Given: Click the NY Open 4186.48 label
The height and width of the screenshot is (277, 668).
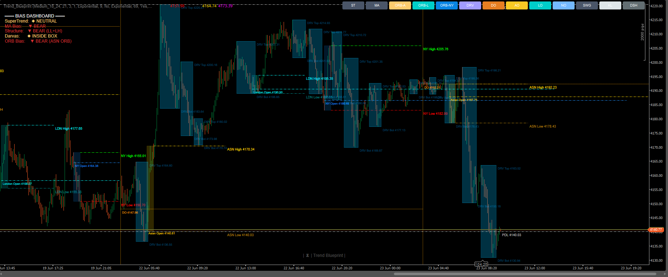Looking at the screenshot, I should pos(337,104).
